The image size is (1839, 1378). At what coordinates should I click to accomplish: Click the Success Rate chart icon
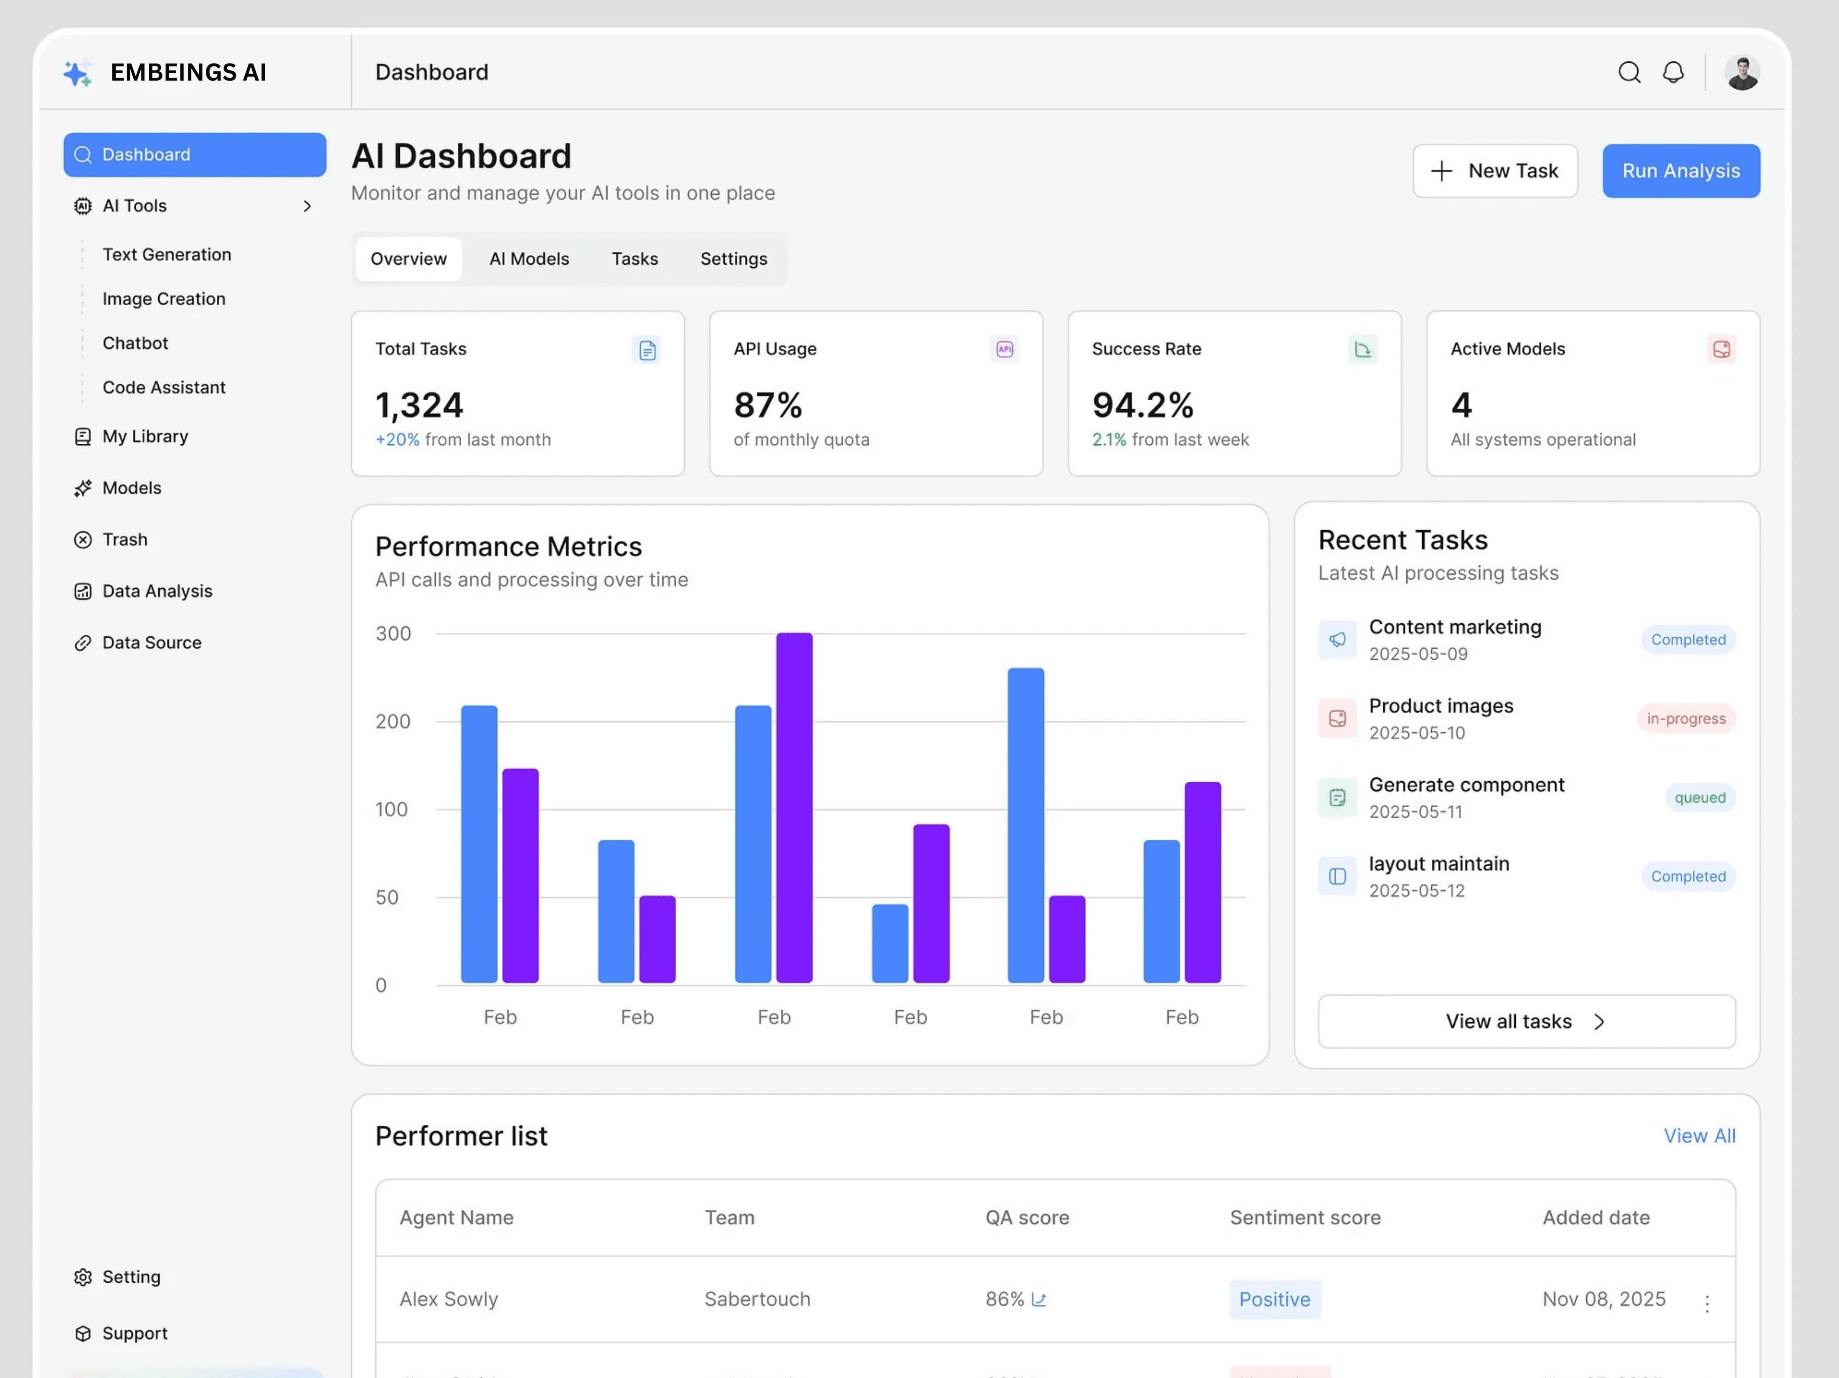tap(1362, 349)
